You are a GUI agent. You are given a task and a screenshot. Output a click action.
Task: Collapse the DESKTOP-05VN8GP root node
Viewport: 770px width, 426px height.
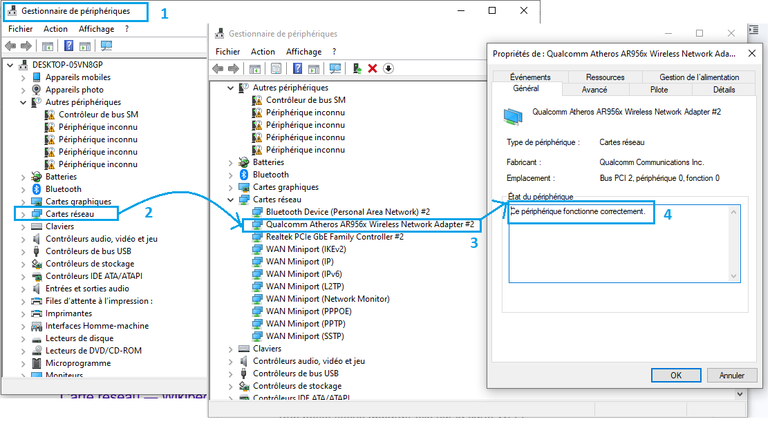(10, 65)
